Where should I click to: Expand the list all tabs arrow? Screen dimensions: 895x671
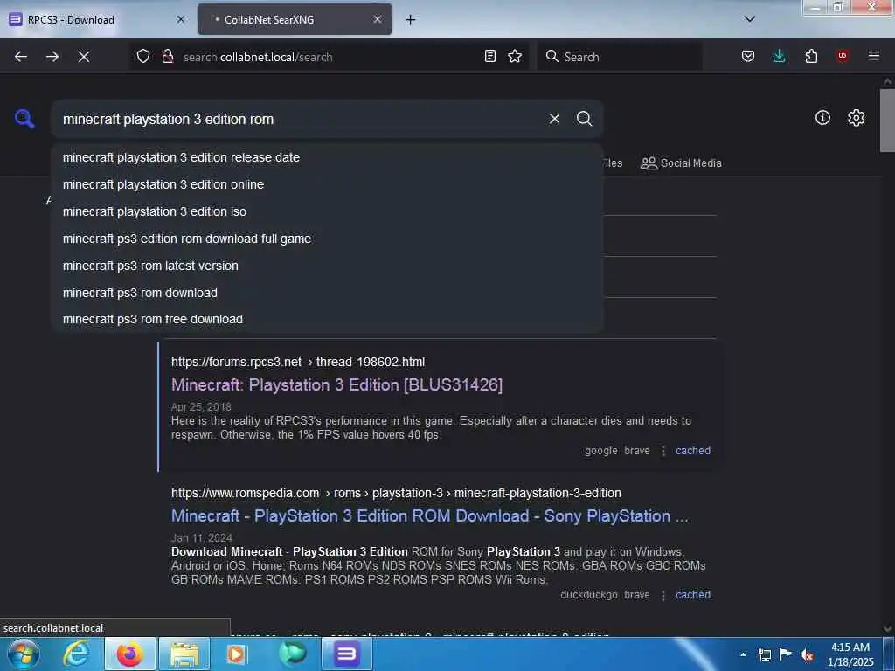click(750, 19)
